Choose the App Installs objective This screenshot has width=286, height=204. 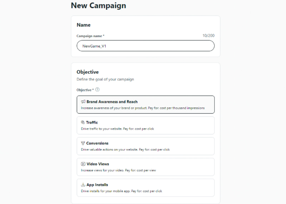[x=146, y=188]
